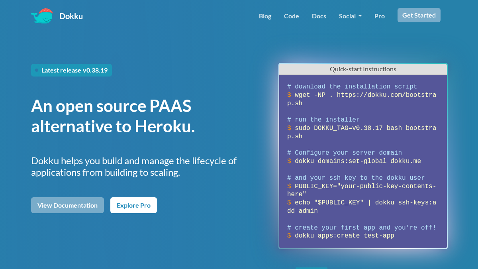
Task: Click the Get Started button
Action: pos(419,15)
